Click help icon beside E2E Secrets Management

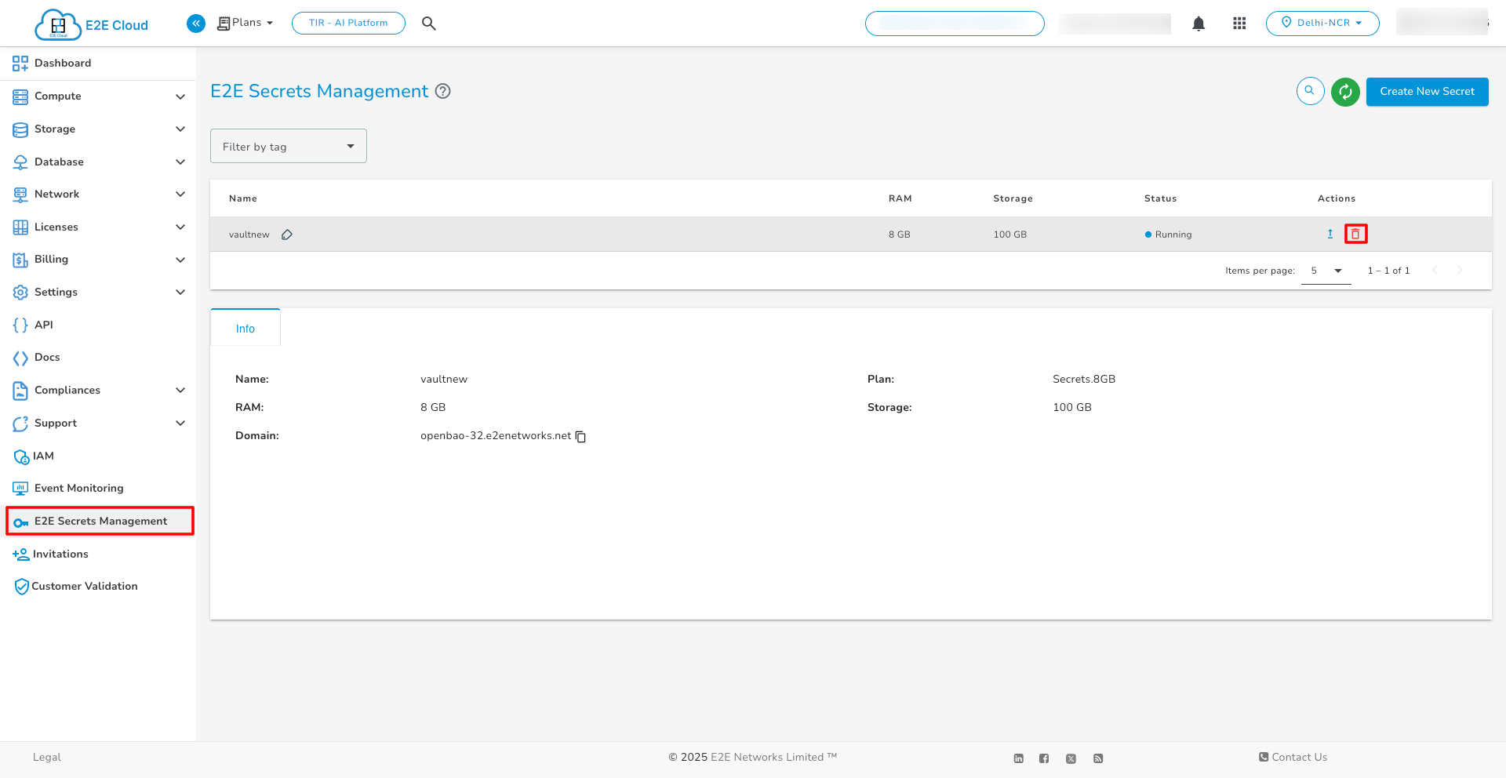point(443,91)
